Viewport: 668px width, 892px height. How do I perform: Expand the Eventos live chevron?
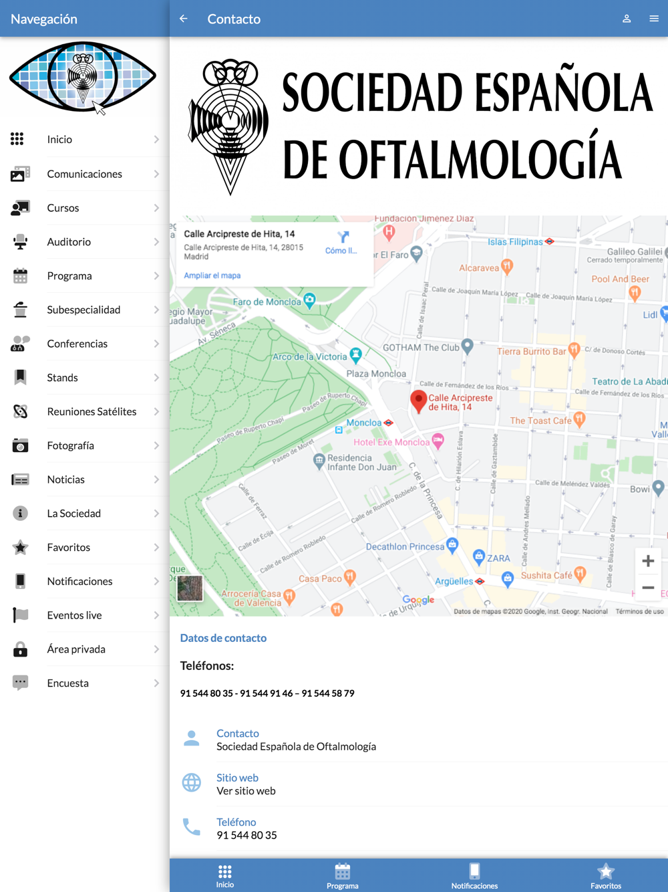tap(156, 615)
